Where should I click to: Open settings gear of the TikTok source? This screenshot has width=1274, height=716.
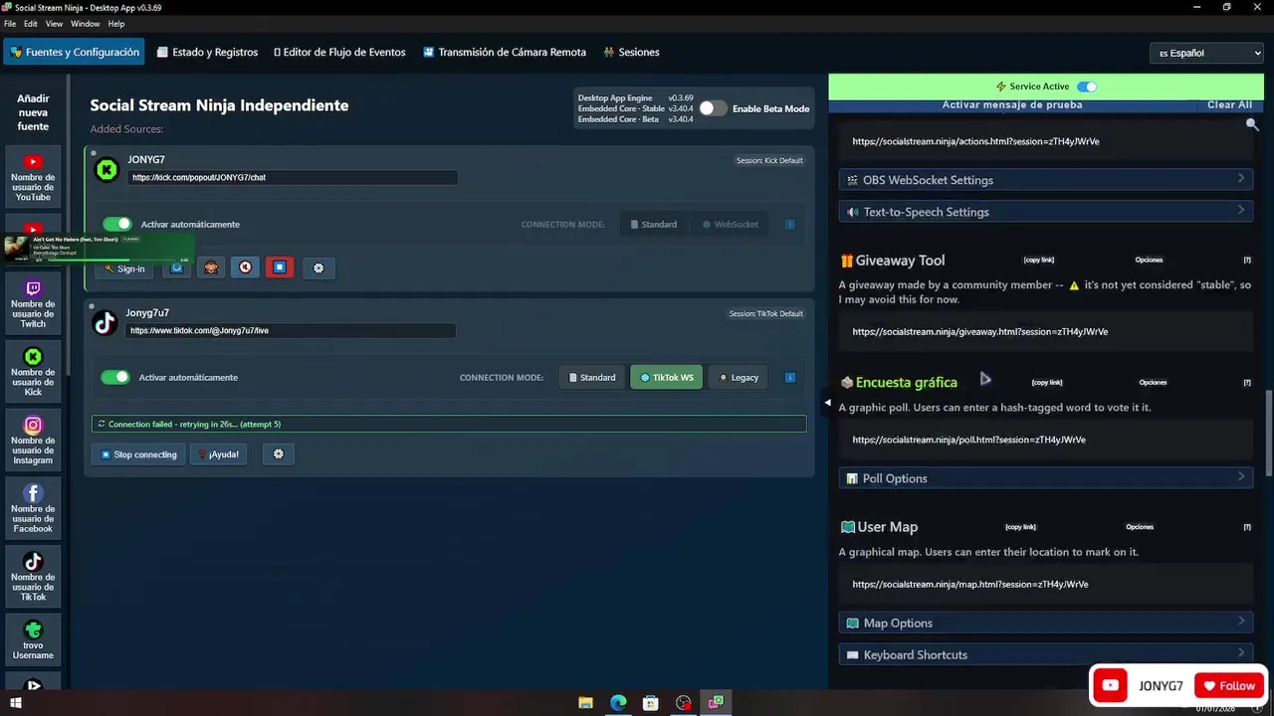pos(279,454)
